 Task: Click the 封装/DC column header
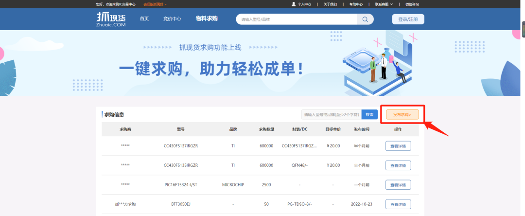[299, 129]
